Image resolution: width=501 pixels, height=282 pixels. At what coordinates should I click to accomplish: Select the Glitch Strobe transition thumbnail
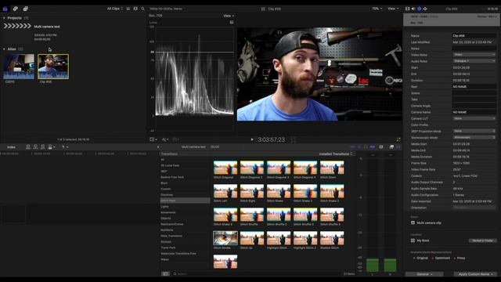(x=225, y=238)
